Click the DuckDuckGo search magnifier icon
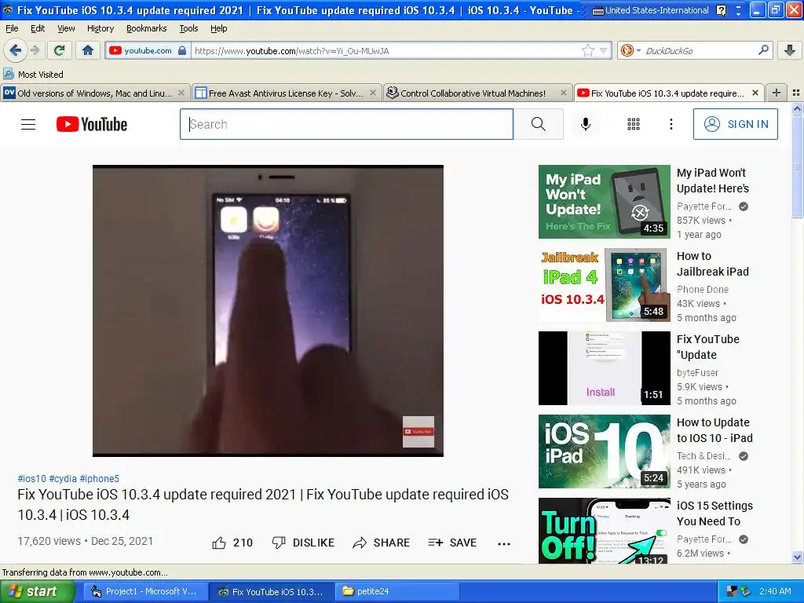Screen dimensions: 804x603 click(x=763, y=50)
